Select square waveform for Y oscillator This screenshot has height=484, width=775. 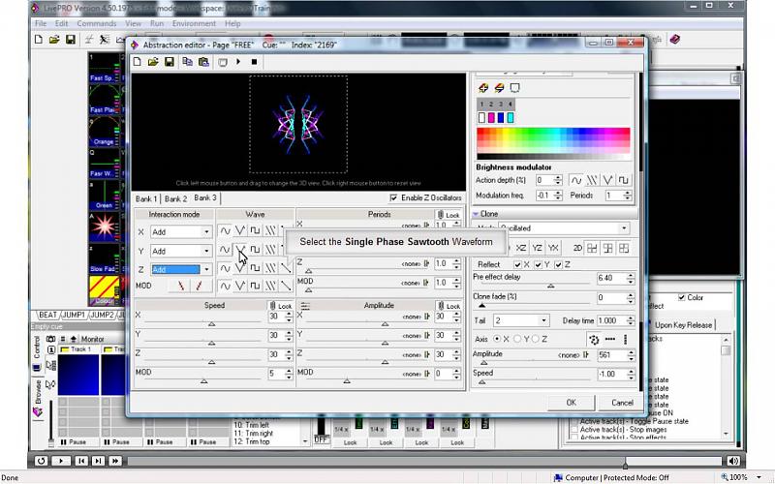tap(255, 250)
